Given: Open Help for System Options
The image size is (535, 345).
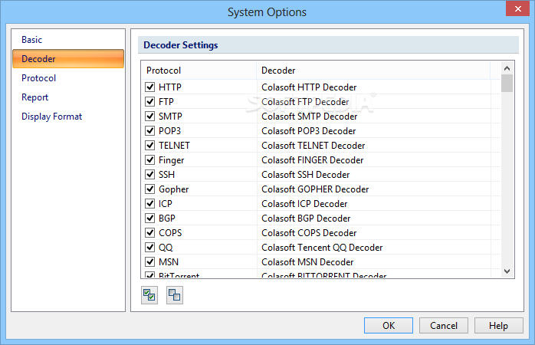Looking at the screenshot, I should [x=498, y=326].
